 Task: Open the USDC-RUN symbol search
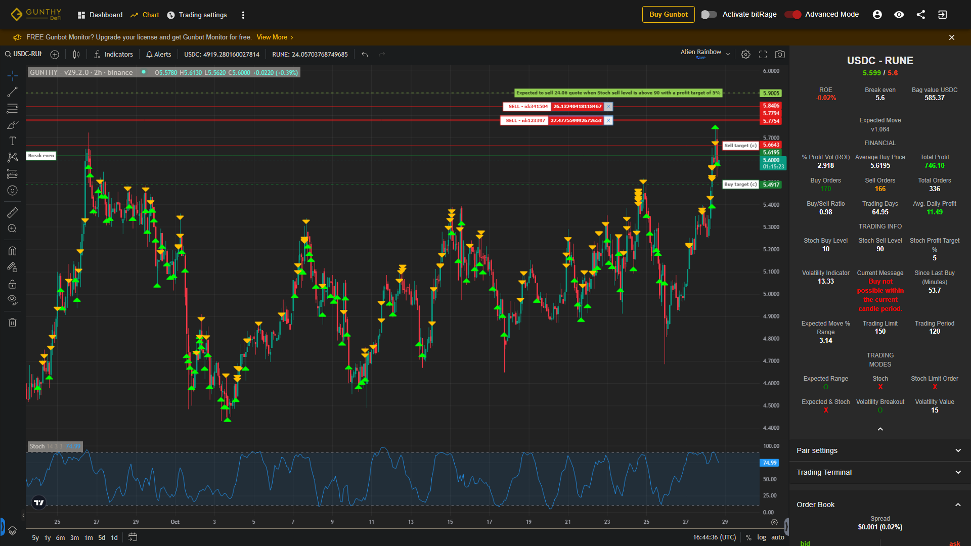pyautogui.click(x=24, y=54)
